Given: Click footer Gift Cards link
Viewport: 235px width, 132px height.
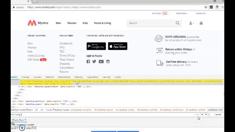Looking at the screenshot, I should (33, 59).
